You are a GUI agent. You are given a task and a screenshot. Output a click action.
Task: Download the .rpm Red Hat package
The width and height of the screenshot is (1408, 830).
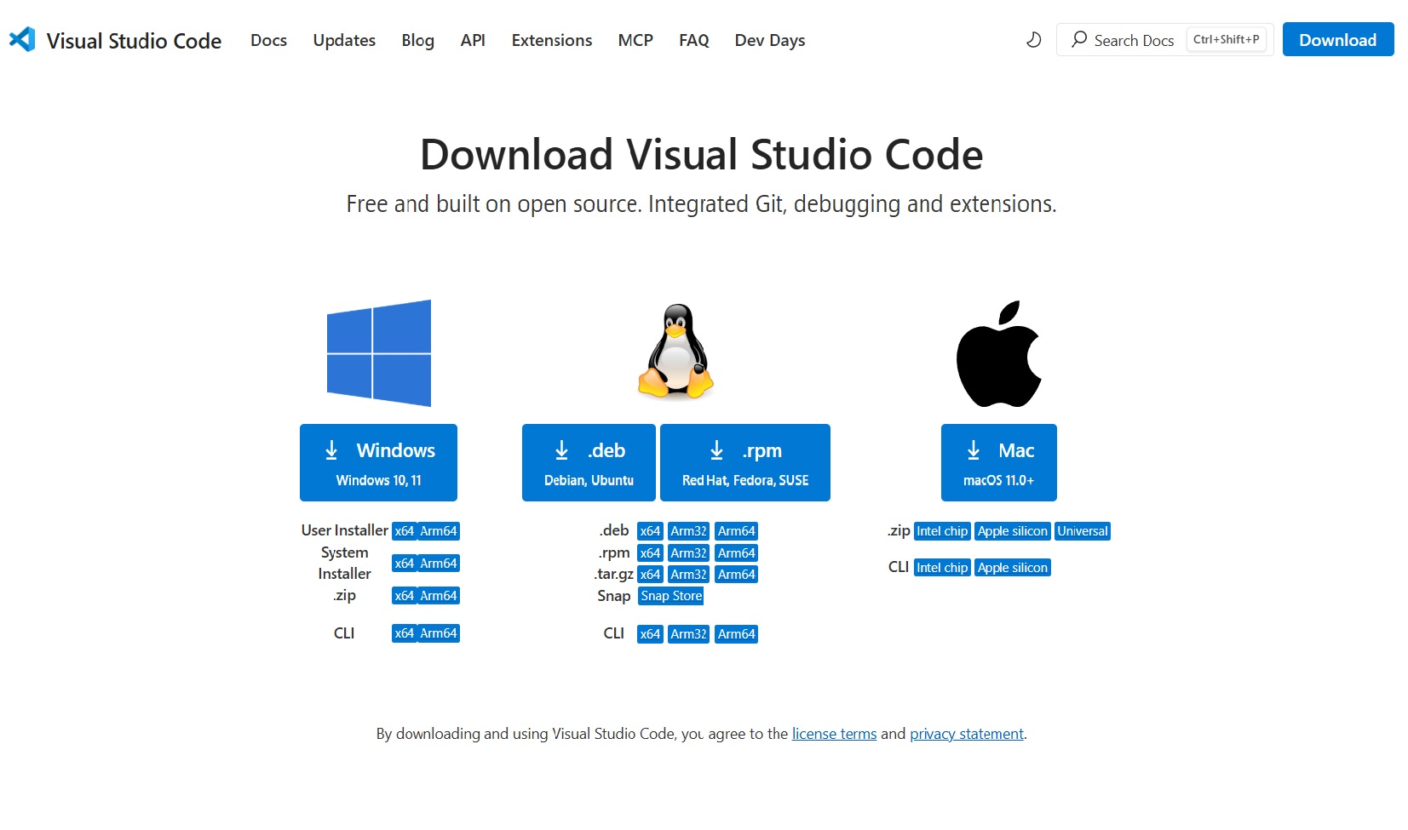coord(744,462)
